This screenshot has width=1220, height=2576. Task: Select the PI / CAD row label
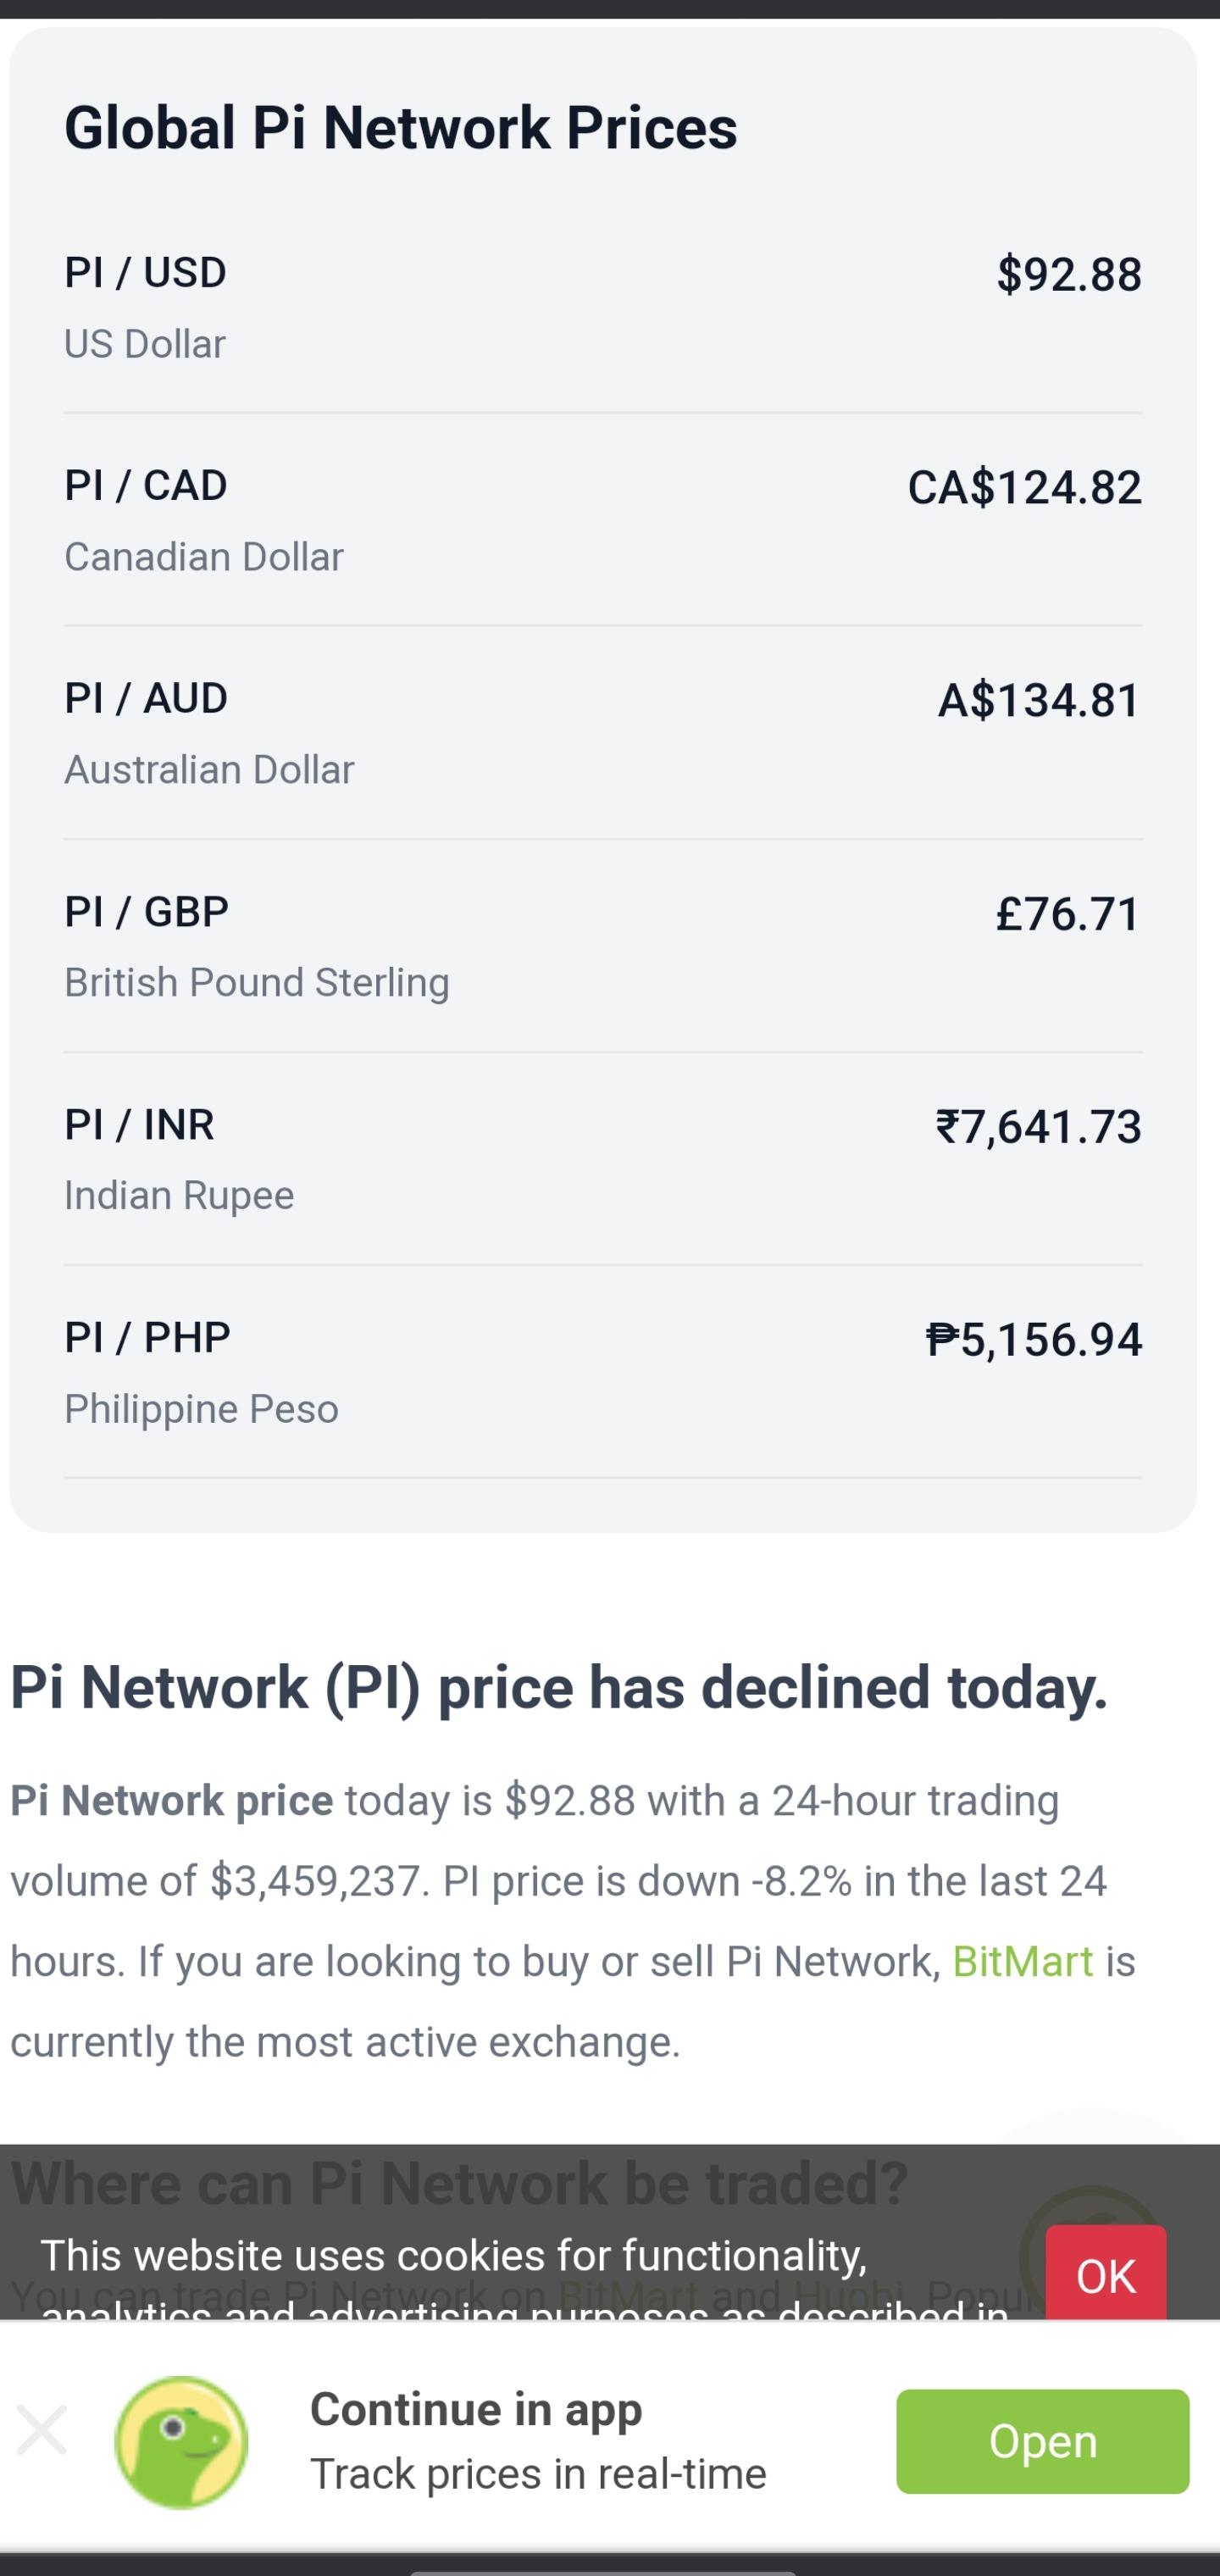(x=146, y=486)
